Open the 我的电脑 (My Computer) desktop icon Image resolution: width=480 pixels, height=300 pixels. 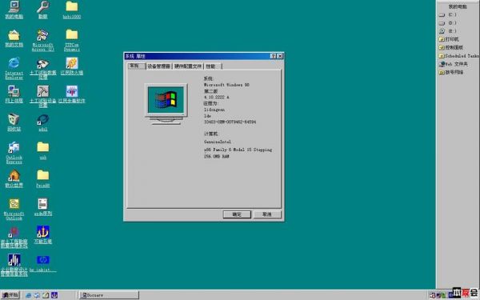coord(14,10)
